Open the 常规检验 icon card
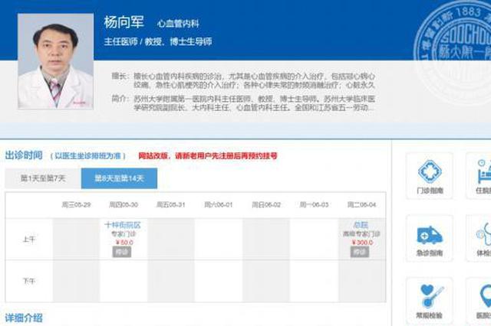491x326 pixels. coord(430,301)
